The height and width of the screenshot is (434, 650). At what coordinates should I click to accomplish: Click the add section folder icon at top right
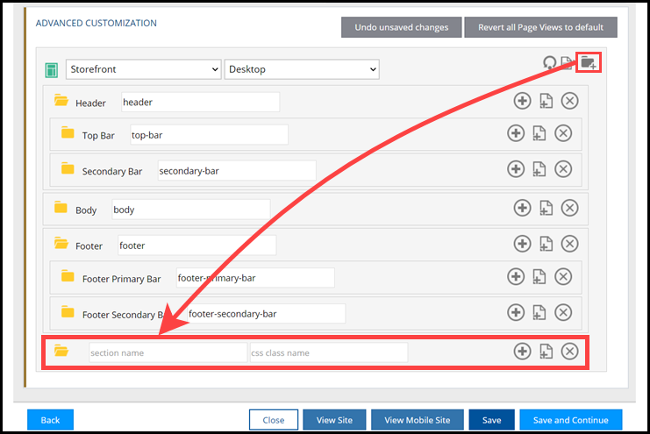pyautogui.click(x=589, y=62)
